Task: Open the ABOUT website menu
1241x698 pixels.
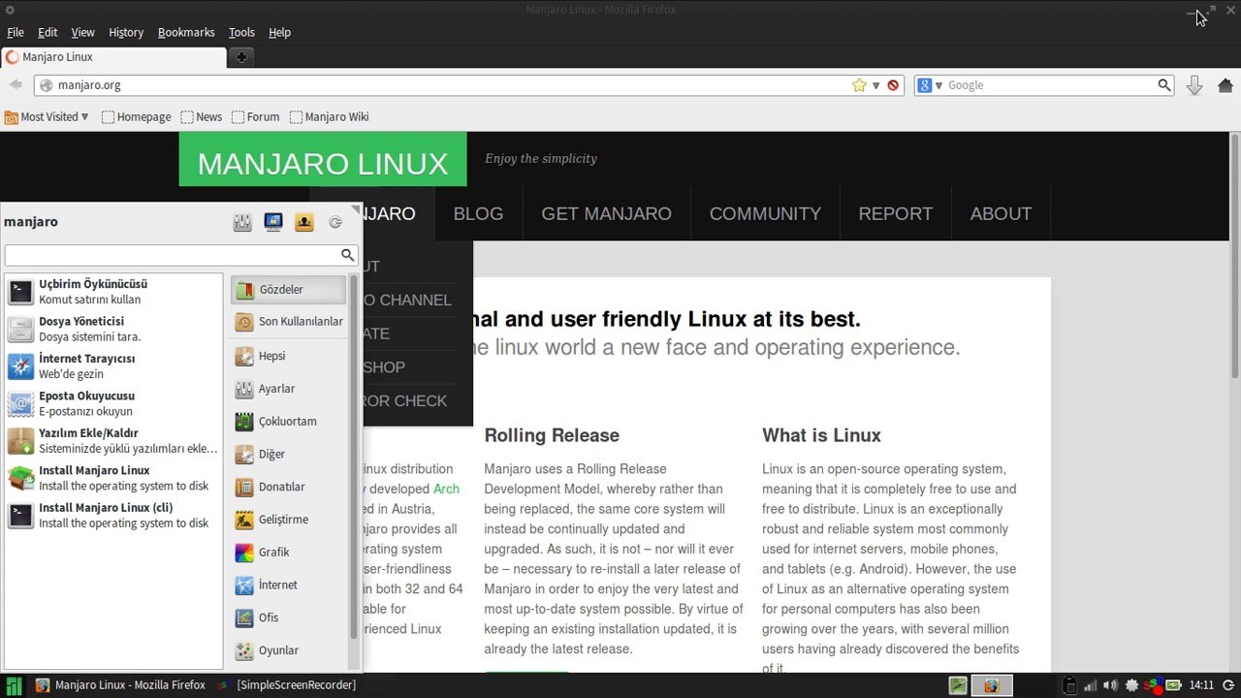Action: 1001,213
